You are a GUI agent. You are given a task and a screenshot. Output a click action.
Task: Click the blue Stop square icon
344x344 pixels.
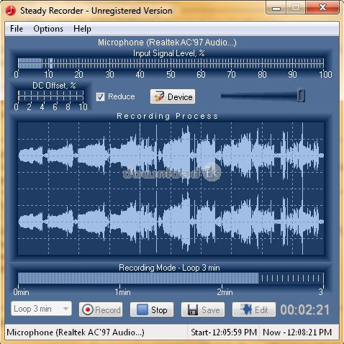(x=142, y=309)
